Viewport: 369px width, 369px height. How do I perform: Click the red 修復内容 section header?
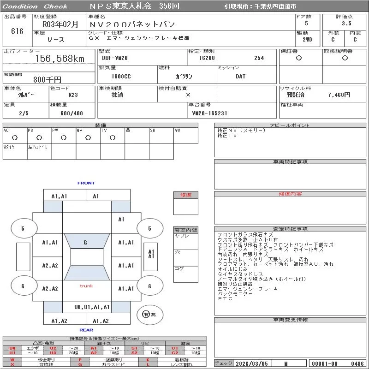290,194
